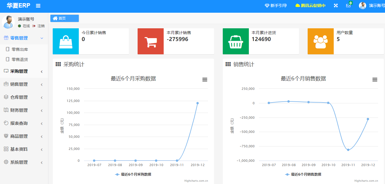Click the red shopping cart icon tile
Image resolution: width=385 pixels, height=184 pixels.
coord(150,41)
